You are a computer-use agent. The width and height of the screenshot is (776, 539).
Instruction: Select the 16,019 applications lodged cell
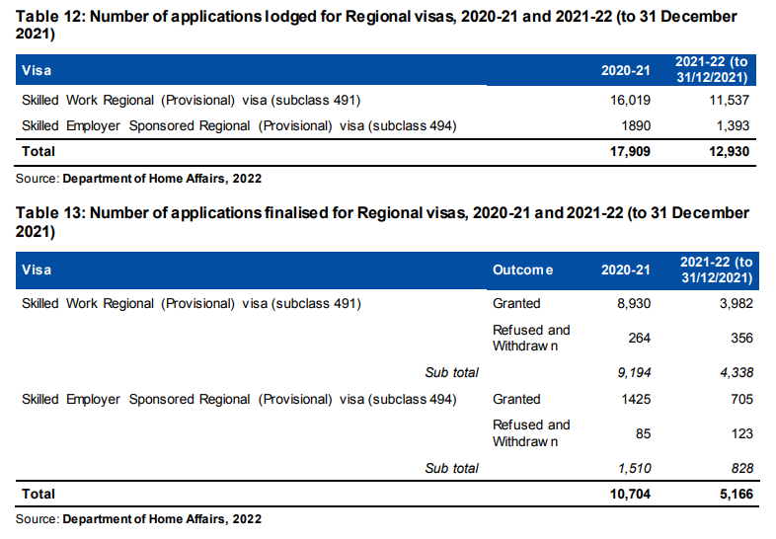pyautogui.click(x=631, y=101)
